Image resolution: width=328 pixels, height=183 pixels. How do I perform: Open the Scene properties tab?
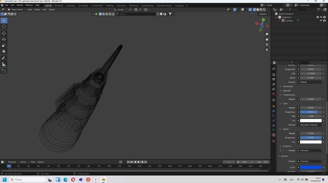pyautogui.click(x=274, y=89)
